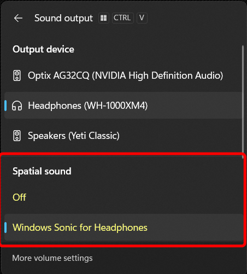Screen dimensions: 247x274
Task: Click the Output device heading
Action: pyautogui.click(x=43, y=49)
